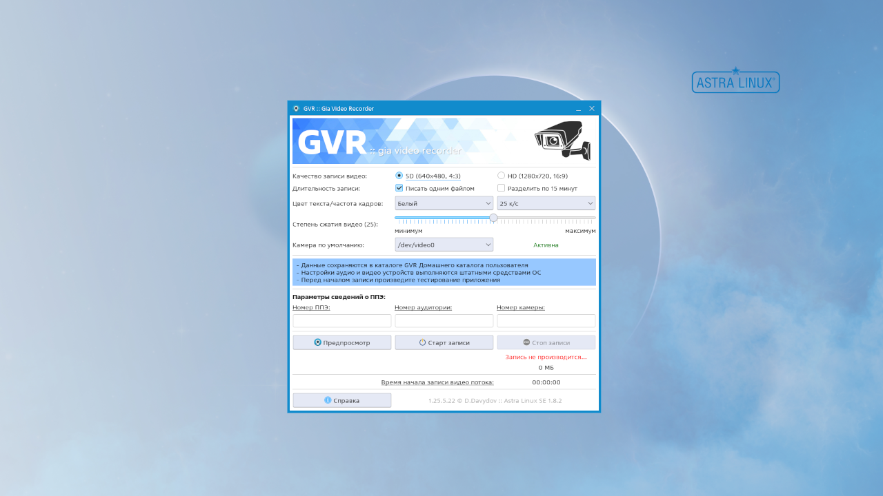Click the "Цвет текста/частота кадров" label
Screen dimensions: 883x496
coord(337,203)
